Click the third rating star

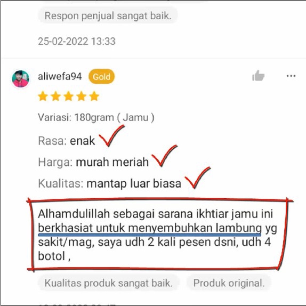[x=68, y=96]
